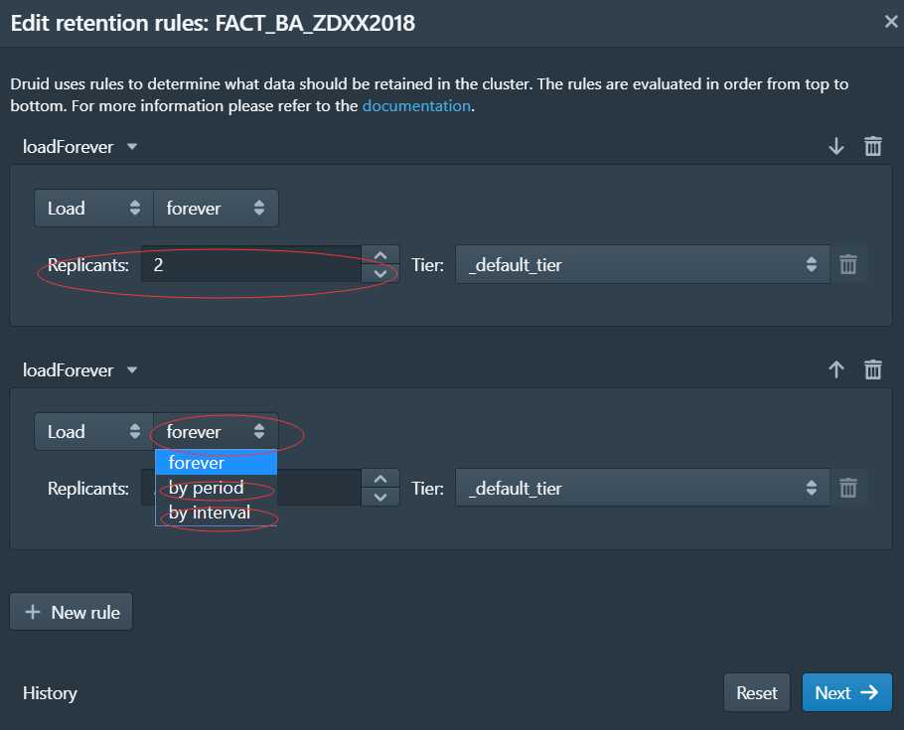Open the first rule's Tier dropdown
This screenshot has width=904, height=730.
(x=643, y=264)
